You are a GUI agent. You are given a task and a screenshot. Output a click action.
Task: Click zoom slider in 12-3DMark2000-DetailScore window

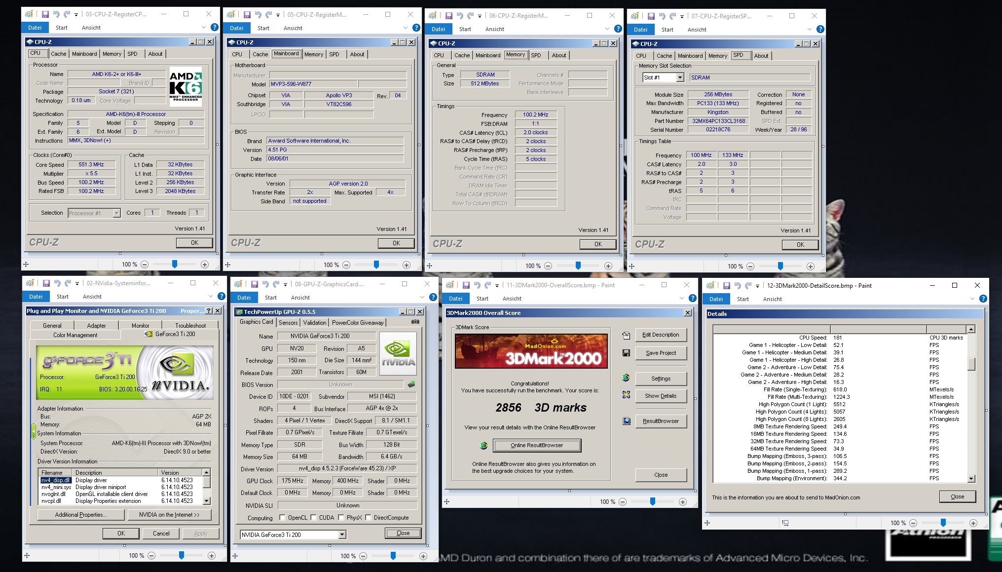point(943,523)
